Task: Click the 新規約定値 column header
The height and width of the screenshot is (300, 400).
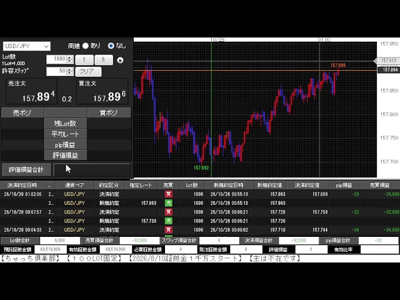Action: pyautogui.click(x=270, y=185)
